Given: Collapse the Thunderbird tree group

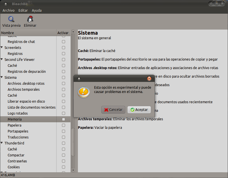Looking at the screenshot, I should click(2, 143).
